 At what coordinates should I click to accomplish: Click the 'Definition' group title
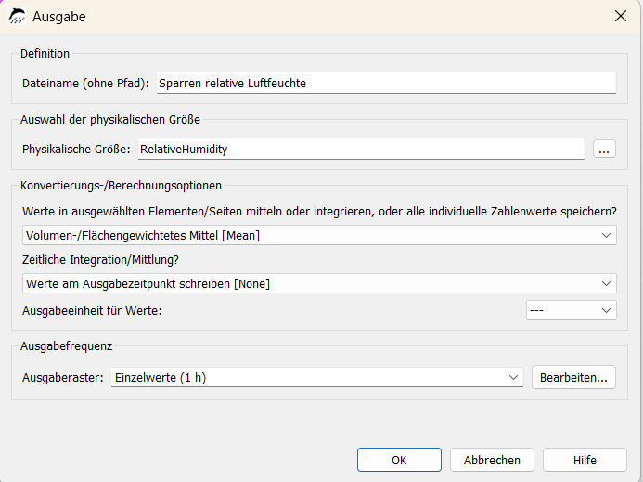[45, 53]
